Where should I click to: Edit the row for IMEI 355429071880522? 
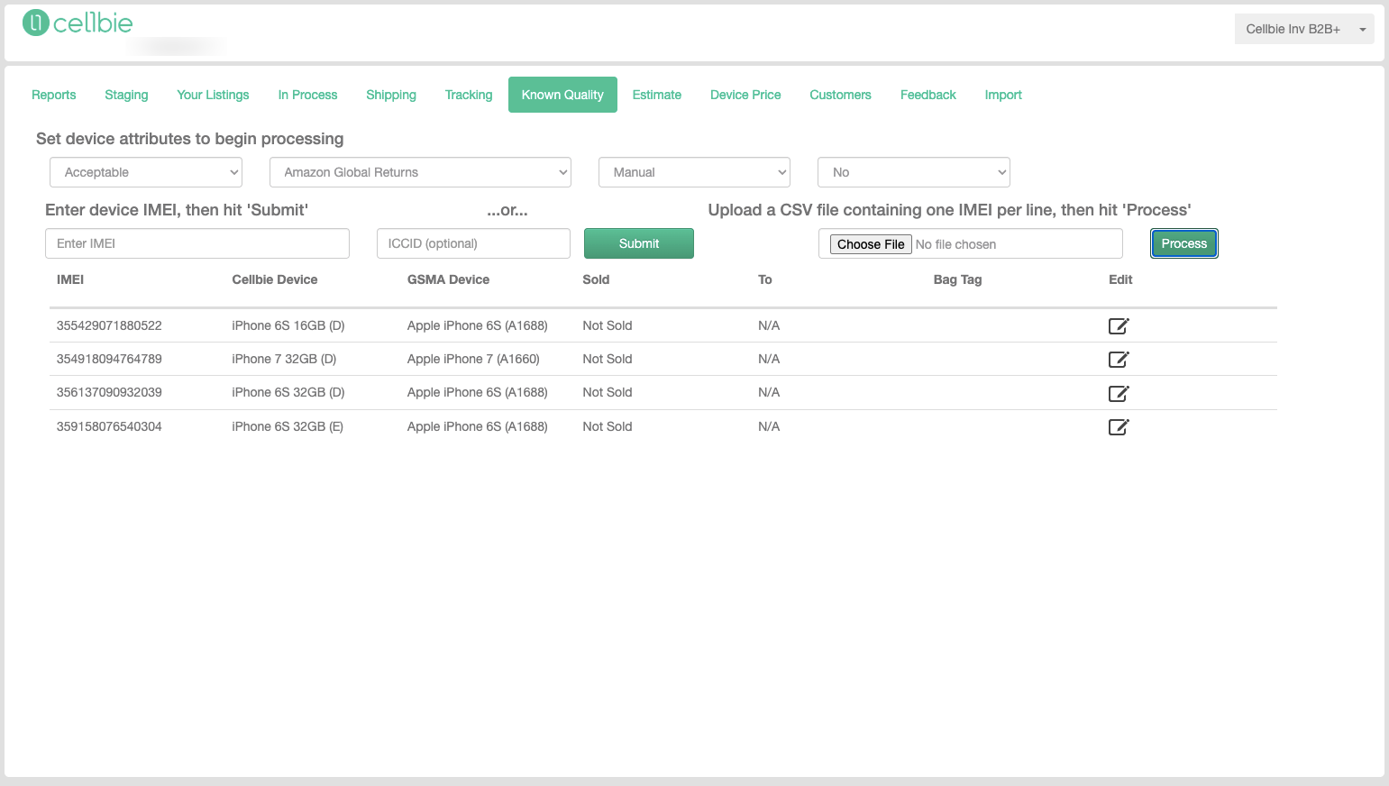coord(1119,326)
